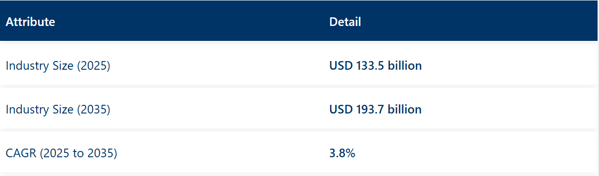Viewport: 599px width, 176px height.
Task: Click the "Attribute" column header
Action: click(x=30, y=22)
